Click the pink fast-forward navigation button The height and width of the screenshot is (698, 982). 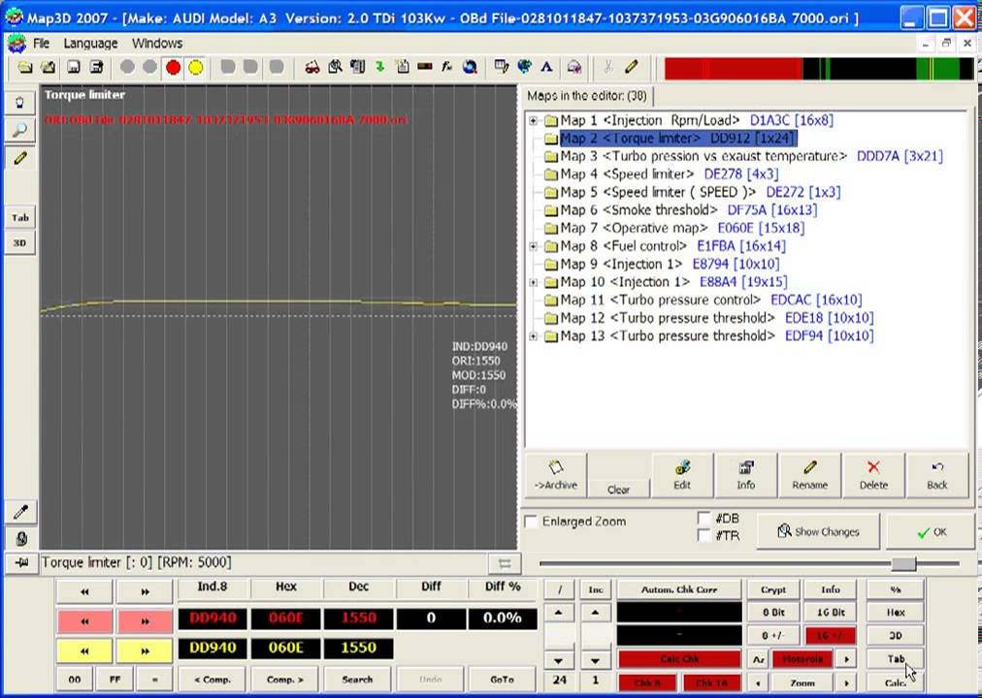(x=145, y=621)
